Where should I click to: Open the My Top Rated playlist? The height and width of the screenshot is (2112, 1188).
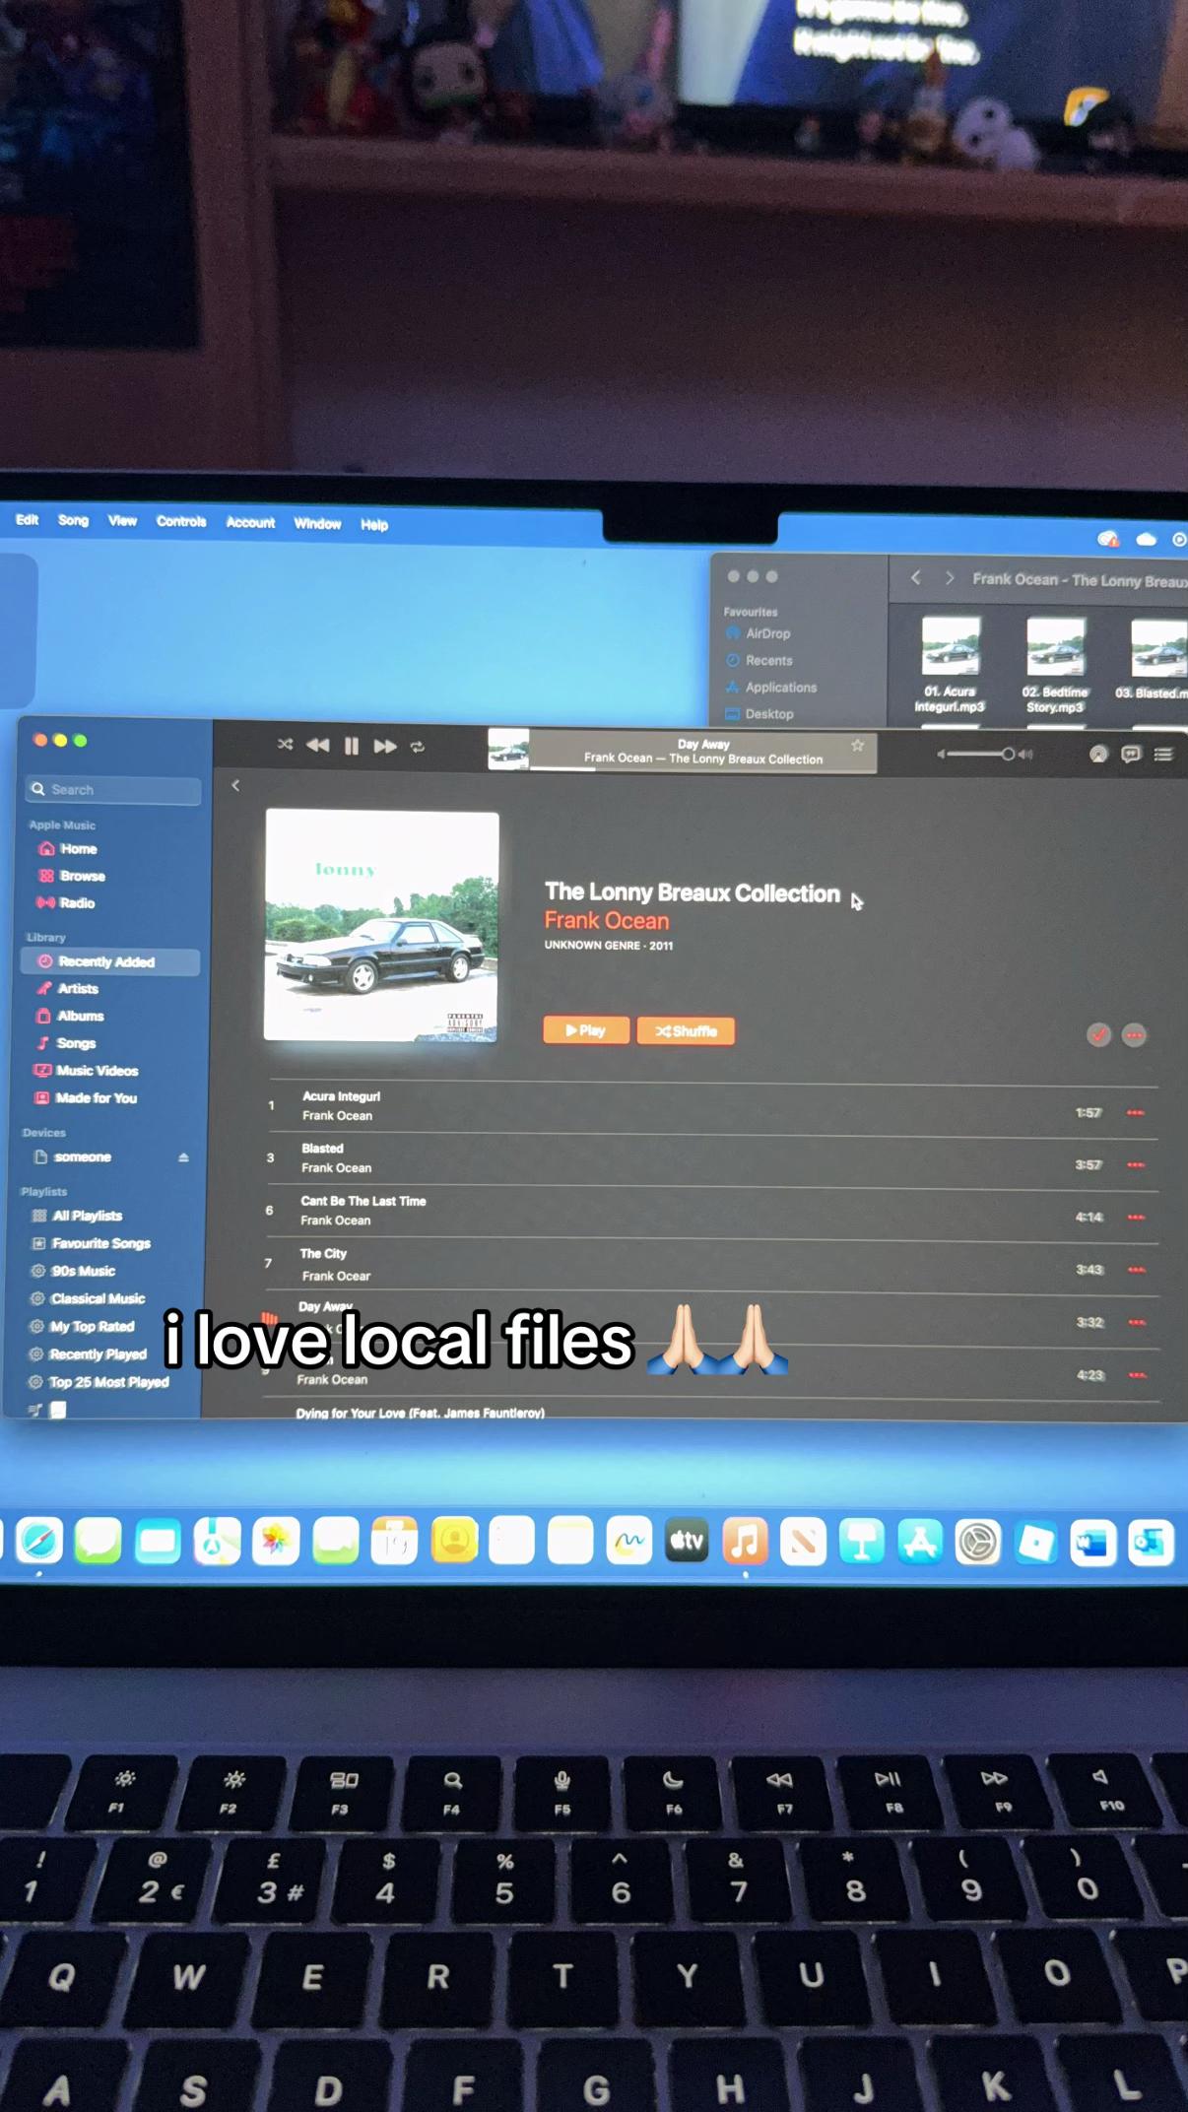click(91, 1326)
